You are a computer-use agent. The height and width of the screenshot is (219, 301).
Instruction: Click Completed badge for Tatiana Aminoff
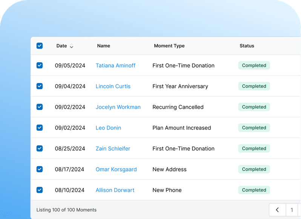pyautogui.click(x=254, y=65)
